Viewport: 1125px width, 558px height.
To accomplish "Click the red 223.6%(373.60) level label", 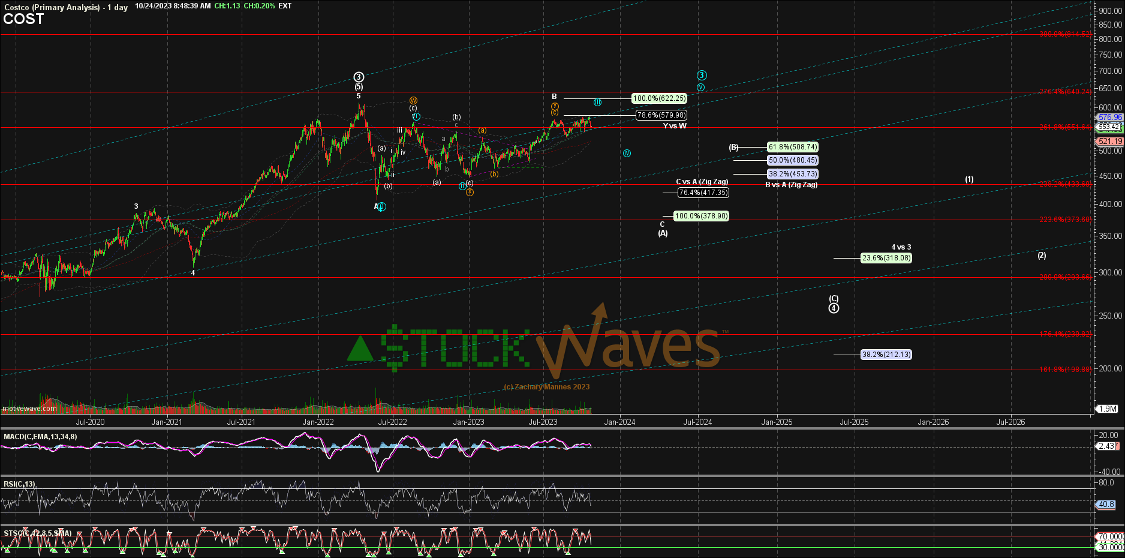I will point(1065,220).
